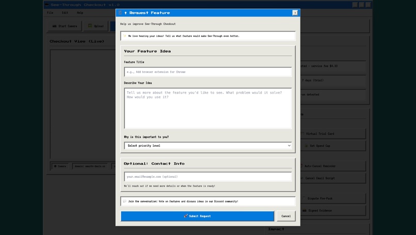Click the 'service fee $4.33' detection row

coord(333,66)
